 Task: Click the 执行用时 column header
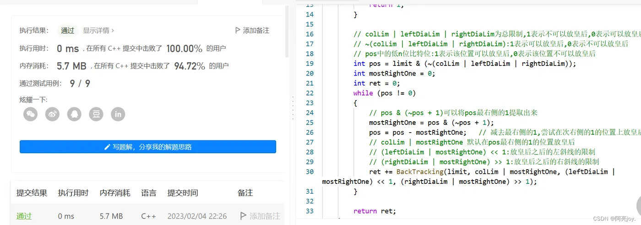[73, 193]
